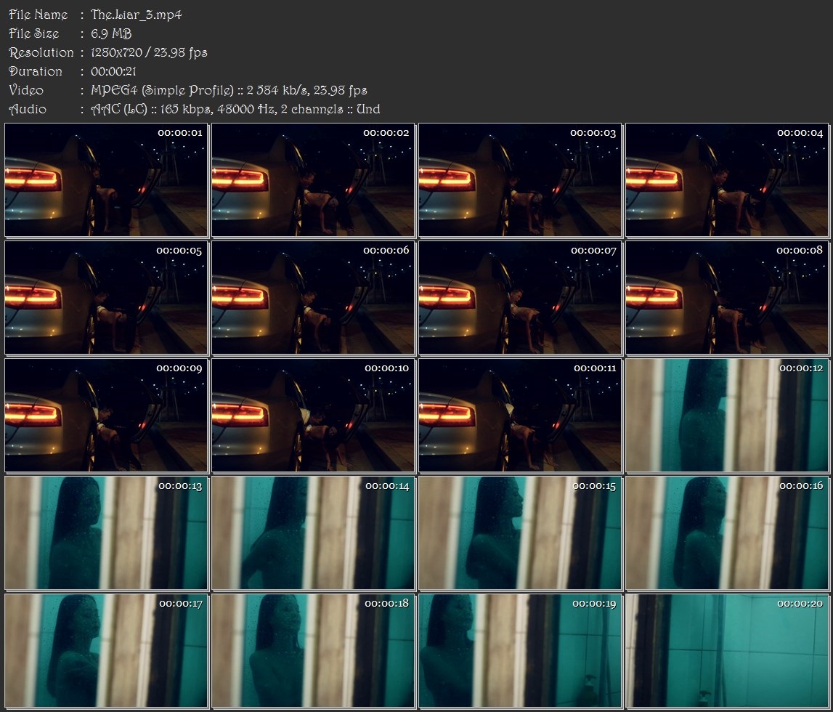Choose the thumbnail at 00:00:16
The height and width of the screenshot is (712, 833).
click(727, 533)
